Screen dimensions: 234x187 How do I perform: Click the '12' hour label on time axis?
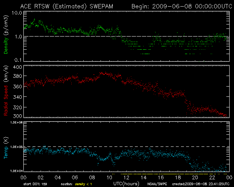[x=126, y=178]
